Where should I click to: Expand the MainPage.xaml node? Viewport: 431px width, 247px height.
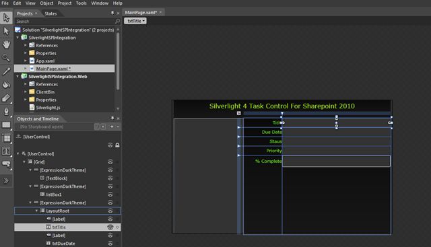pos(26,68)
